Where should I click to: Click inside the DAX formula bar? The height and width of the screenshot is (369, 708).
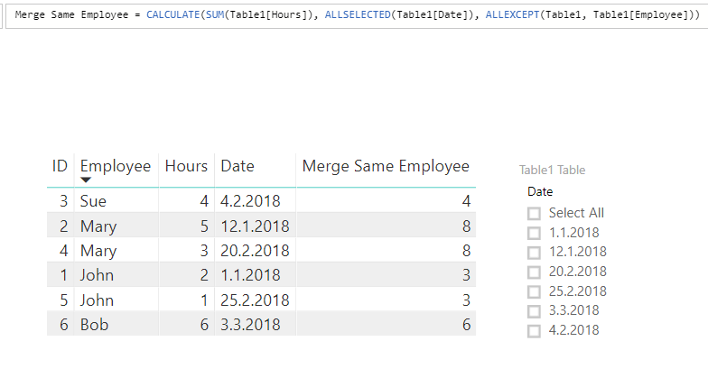[x=357, y=14]
